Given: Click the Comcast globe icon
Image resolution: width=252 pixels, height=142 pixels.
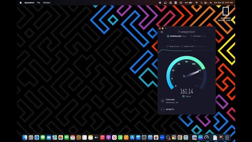Looking at the screenshot, I should coord(163,101).
